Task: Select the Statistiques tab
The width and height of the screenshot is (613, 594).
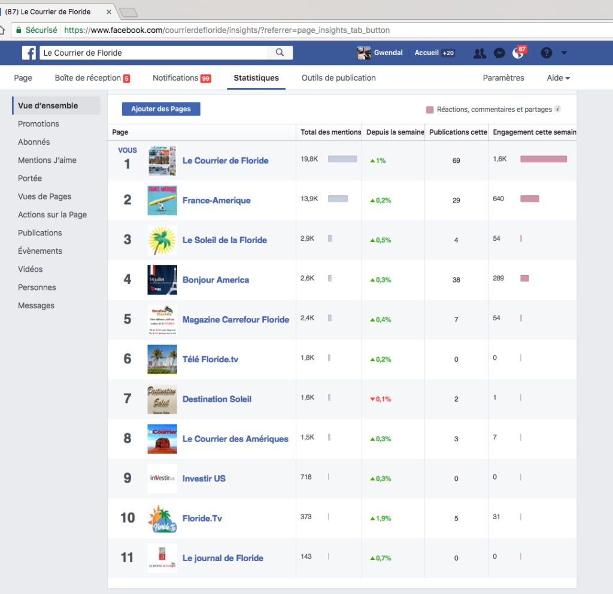Action: pyautogui.click(x=256, y=78)
